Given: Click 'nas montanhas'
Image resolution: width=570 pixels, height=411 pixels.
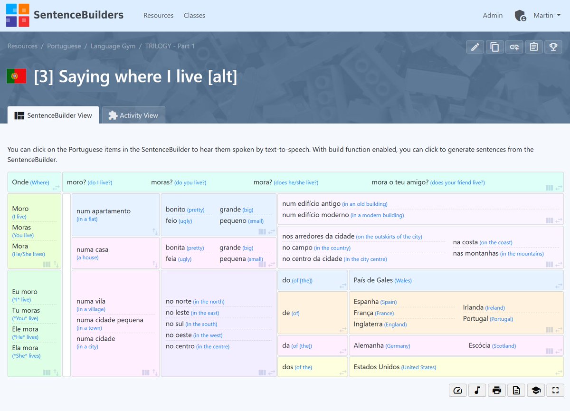Looking at the screenshot, I should [476, 253].
